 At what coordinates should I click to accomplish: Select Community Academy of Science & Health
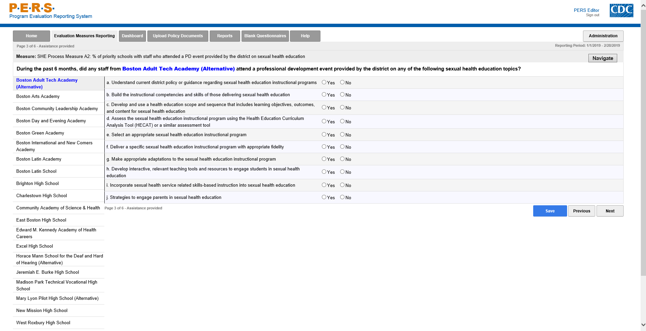click(x=59, y=208)
